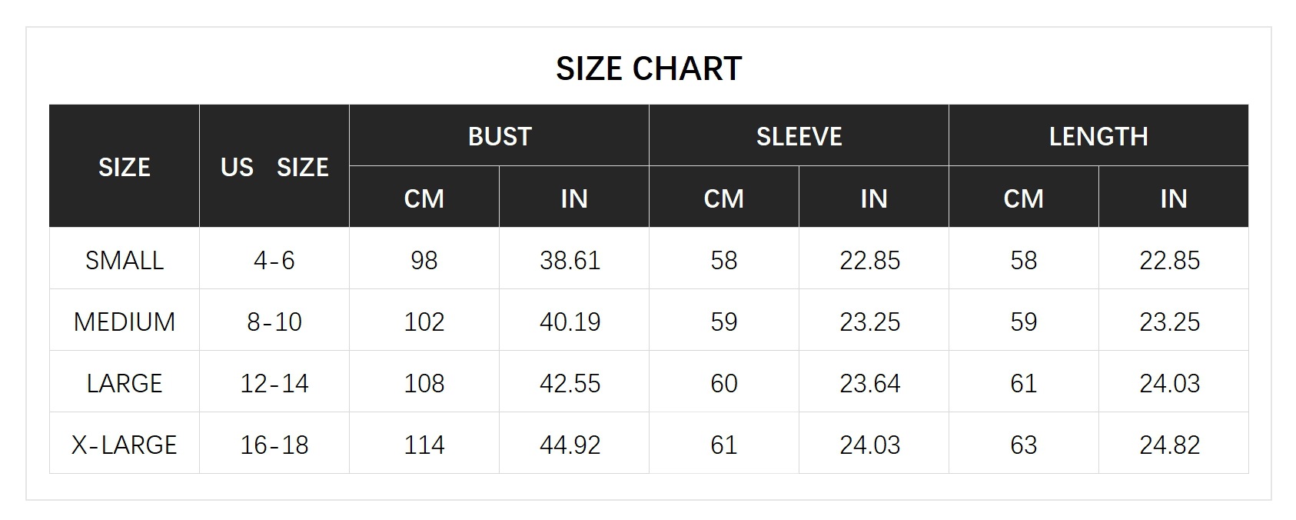Click the SMALL size row label
This screenshot has height=520, width=1296.
[124, 260]
